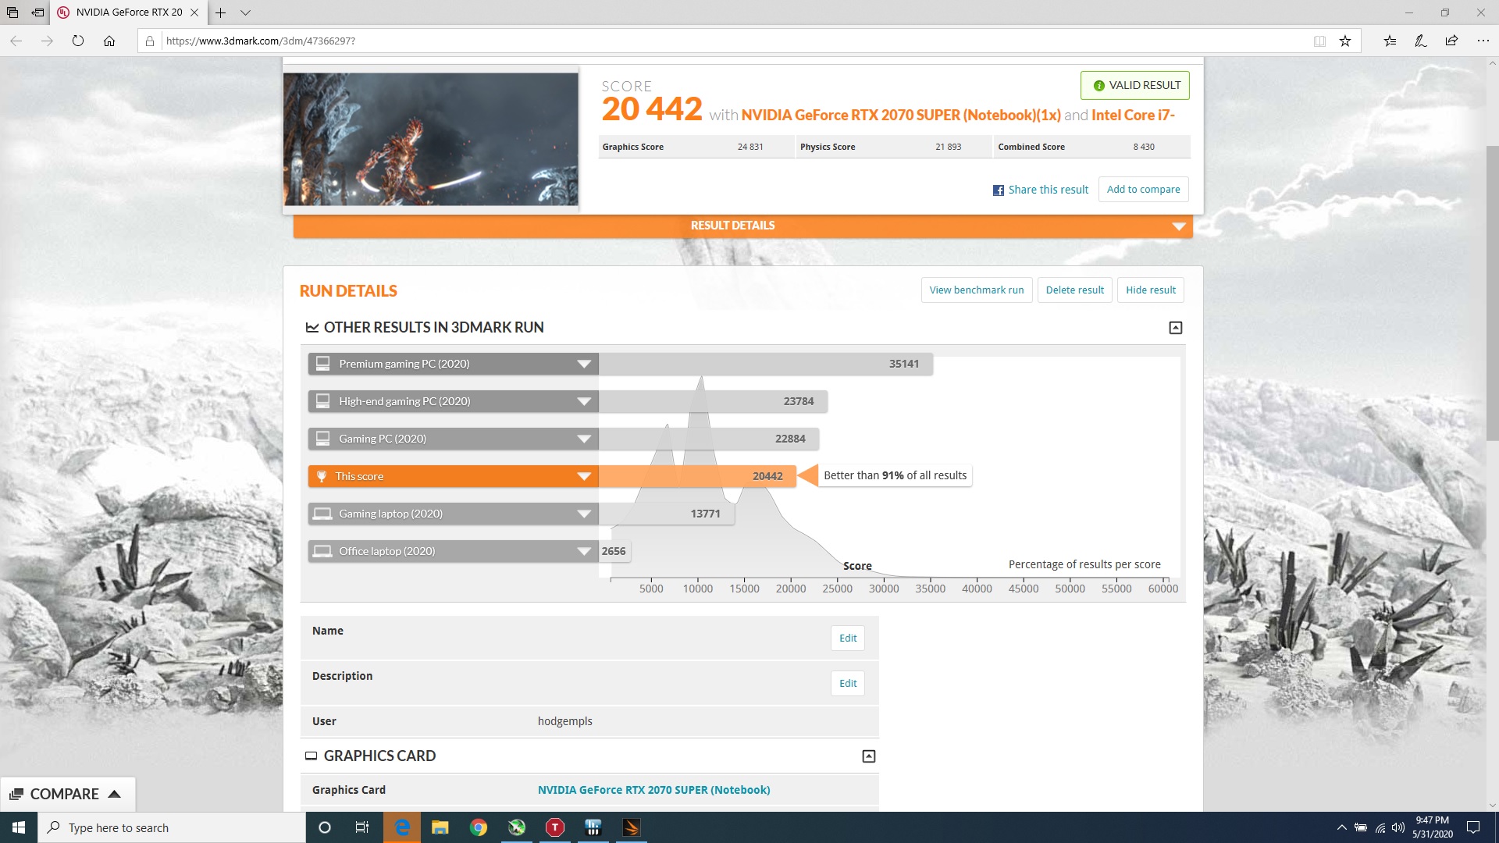
Task: Edit the Name field
Action: (848, 638)
